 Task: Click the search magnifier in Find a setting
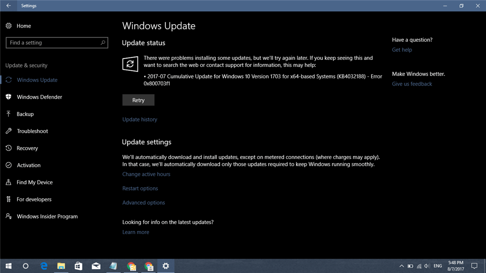[103, 43]
